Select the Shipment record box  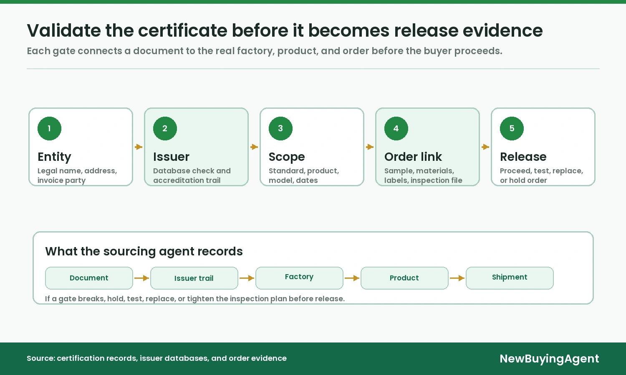(x=510, y=278)
